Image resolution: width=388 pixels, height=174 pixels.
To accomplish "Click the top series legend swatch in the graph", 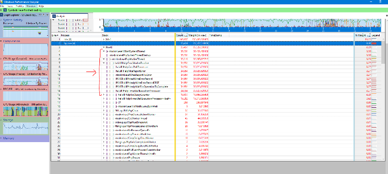I will click(85, 20).
